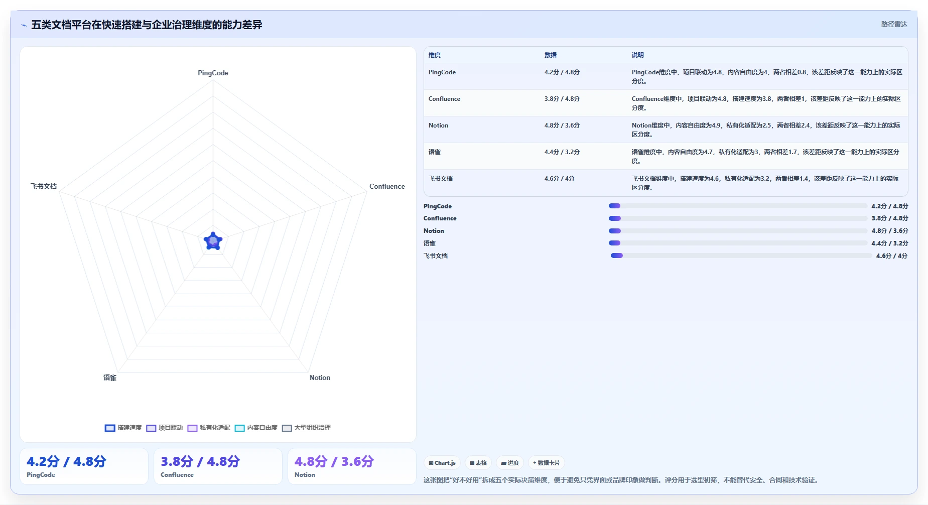
Task: Click table value 4.4分 / 3.2分
Action: click(562, 152)
